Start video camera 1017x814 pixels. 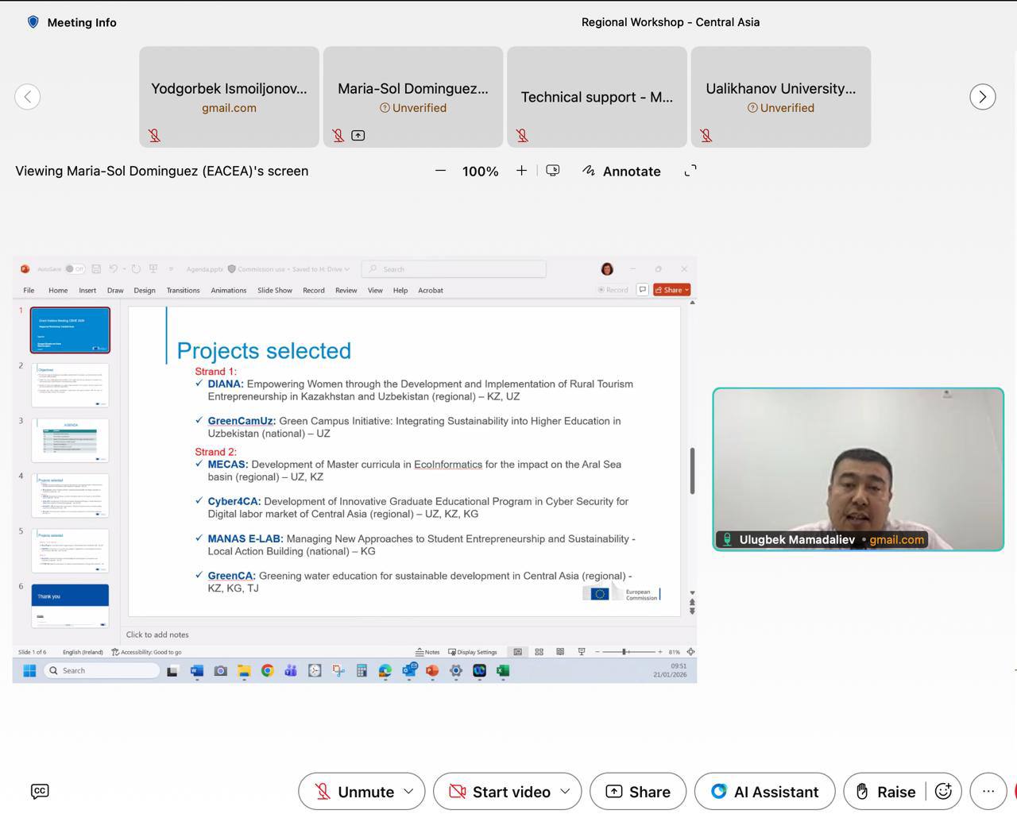500,791
